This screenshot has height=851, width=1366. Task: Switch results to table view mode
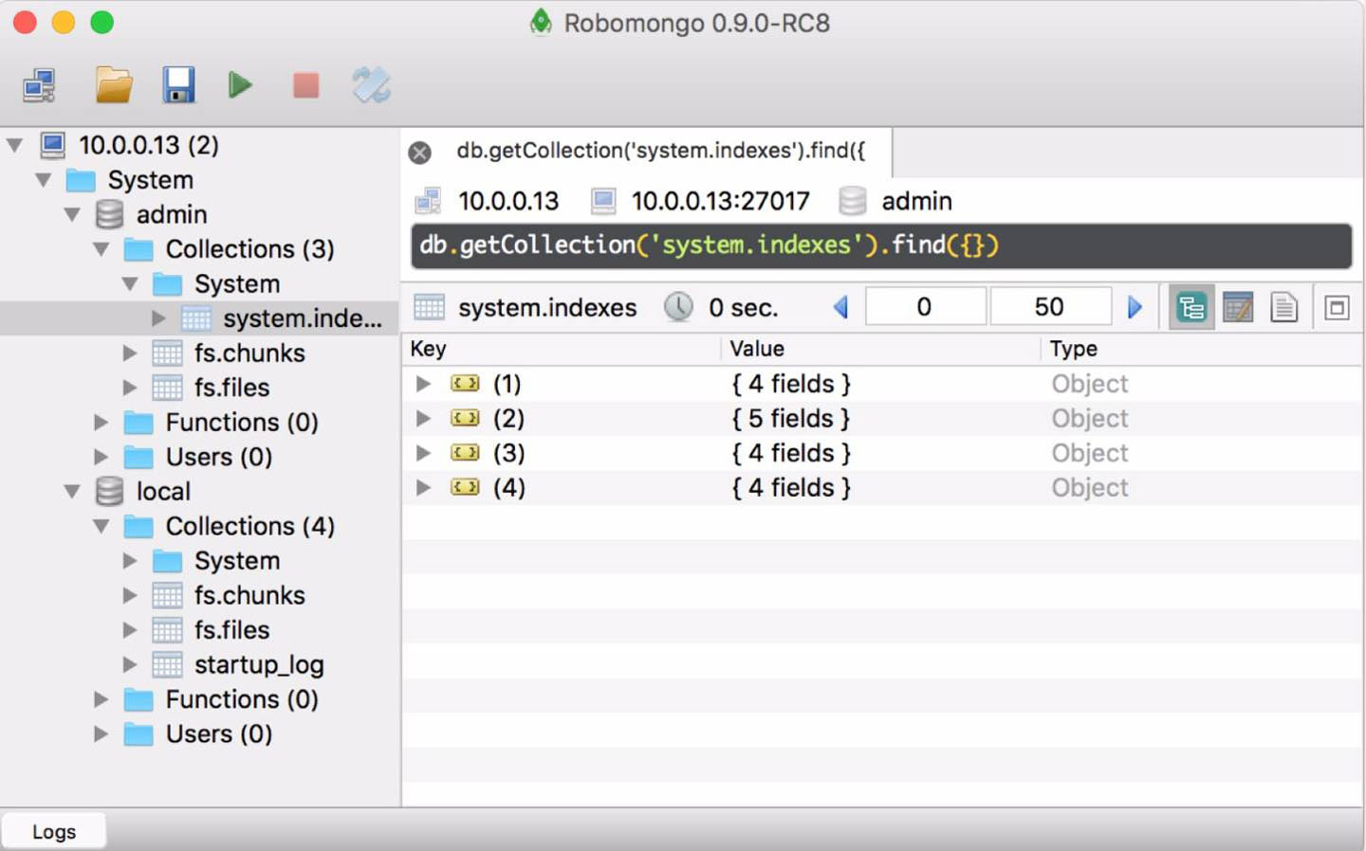tap(1238, 308)
